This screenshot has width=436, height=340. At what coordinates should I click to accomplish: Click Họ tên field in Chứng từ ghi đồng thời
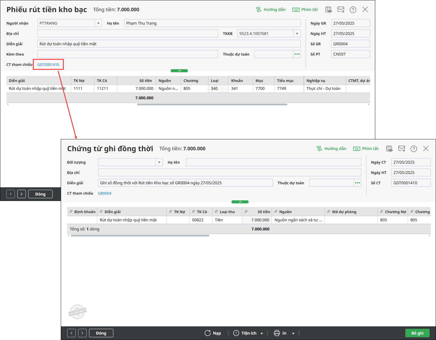click(273, 162)
